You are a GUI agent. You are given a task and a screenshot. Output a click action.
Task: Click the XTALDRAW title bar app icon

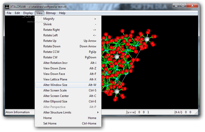pos(7,7)
